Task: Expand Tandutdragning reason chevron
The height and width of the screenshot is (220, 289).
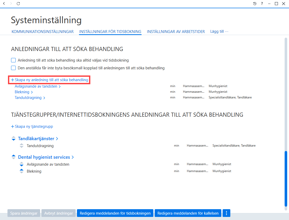Action: pyautogui.click(x=44, y=98)
